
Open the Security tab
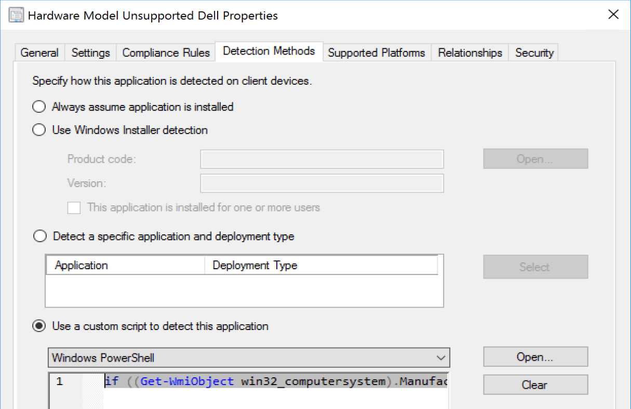tap(534, 53)
